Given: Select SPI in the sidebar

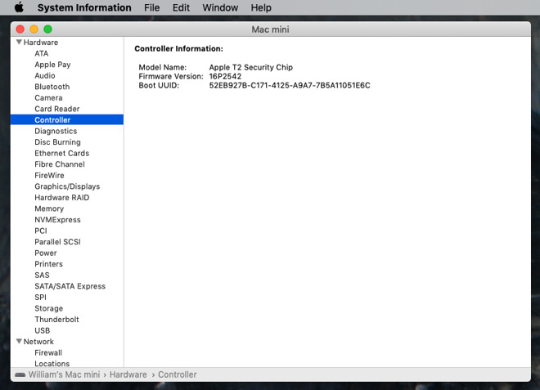Looking at the screenshot, I should (x=40, y=297).
